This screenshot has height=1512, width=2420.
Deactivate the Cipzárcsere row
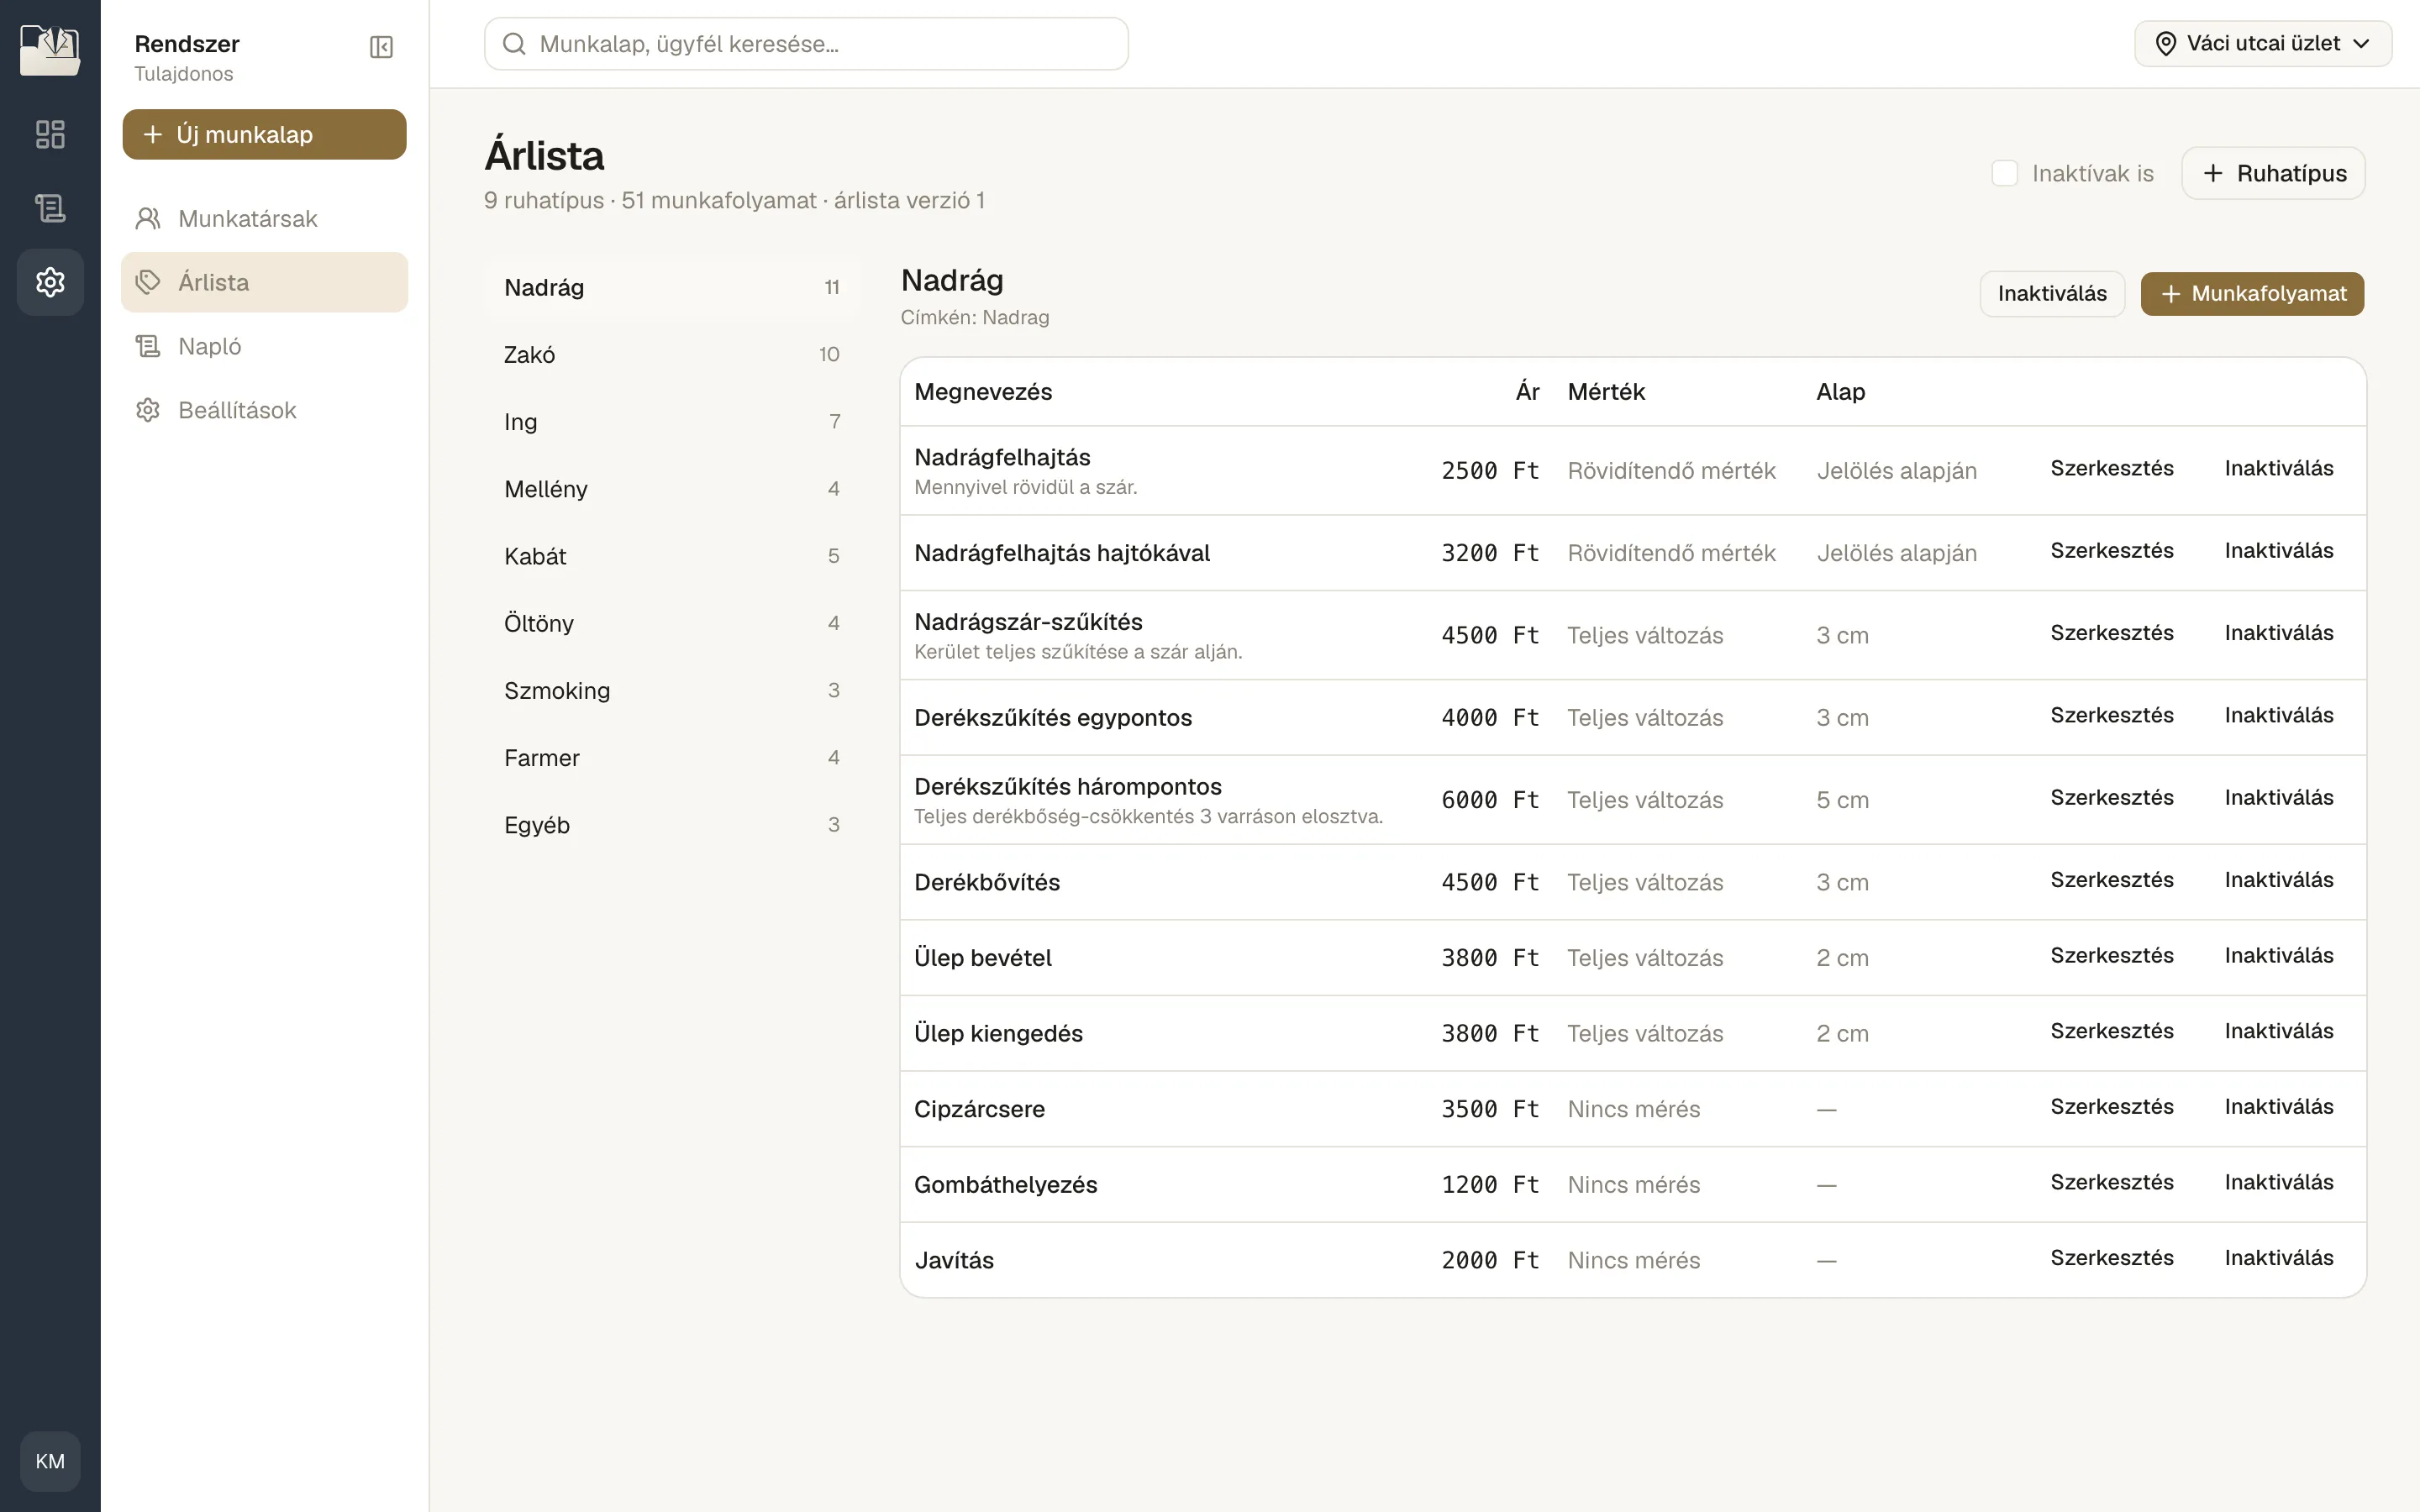[2278, 1107]
